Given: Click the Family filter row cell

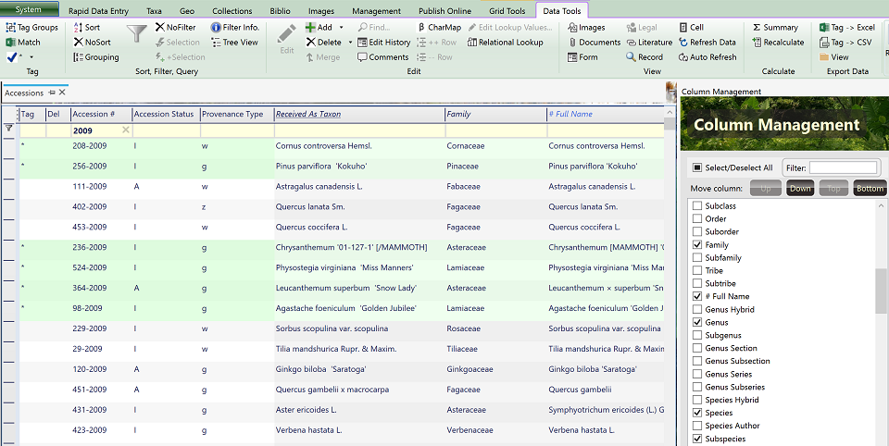Looking at the screenshot, I should tap(495, 130).
